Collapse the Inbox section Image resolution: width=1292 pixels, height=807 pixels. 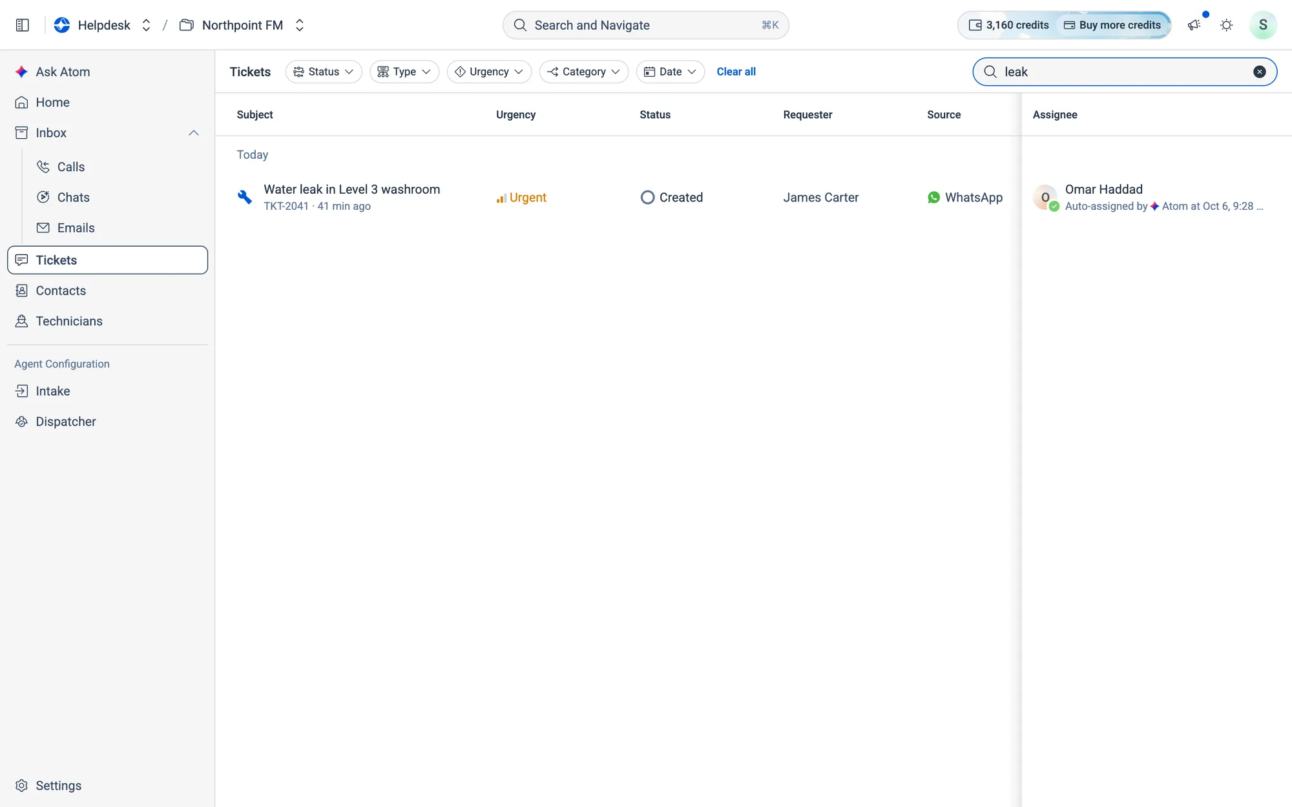193,133
